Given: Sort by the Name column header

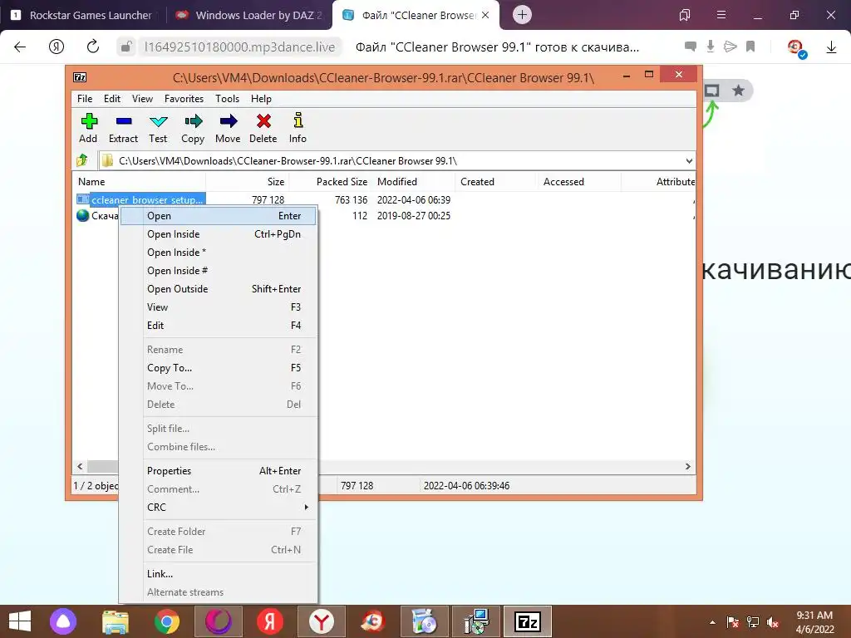Looking at the screenshot, I should (139, 182).
